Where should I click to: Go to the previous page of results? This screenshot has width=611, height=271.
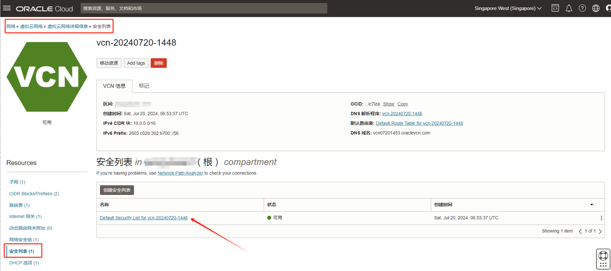pos(580,231)
